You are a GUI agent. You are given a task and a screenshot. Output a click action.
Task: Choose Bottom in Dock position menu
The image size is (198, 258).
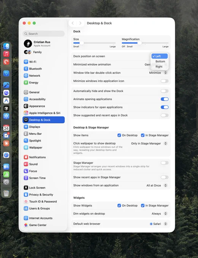pos(159,61)
